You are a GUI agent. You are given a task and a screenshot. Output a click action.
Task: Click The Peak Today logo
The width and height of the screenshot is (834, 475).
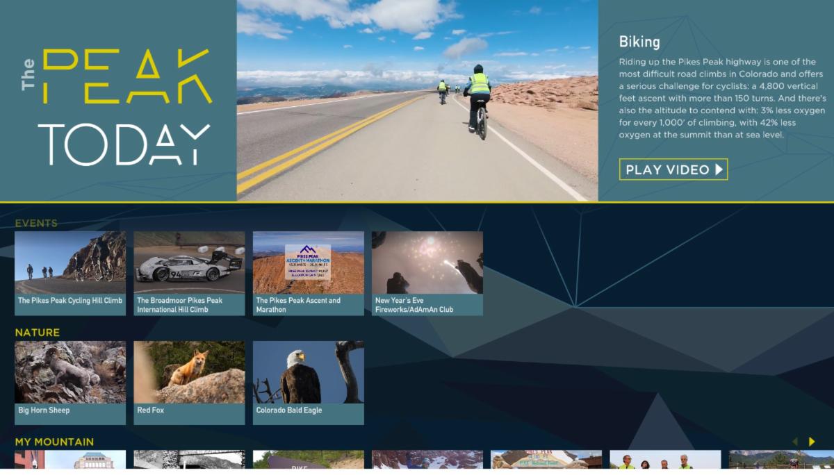pyautogui.click(x=117, y=106)
